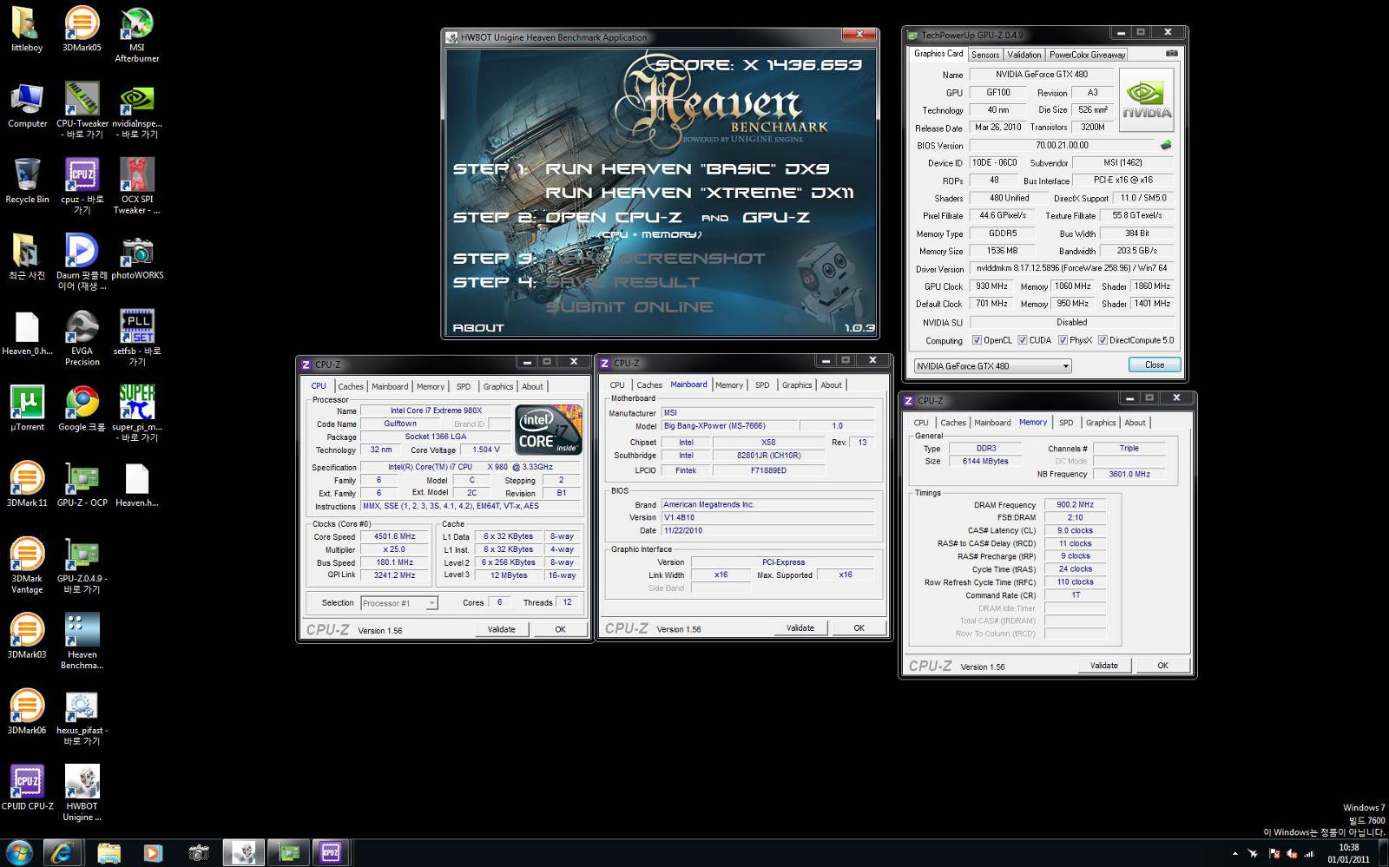The width and height of the screenshot is (1389, 867).
Task: Click the NVIDIA logo in GPU-Z
Action: (x=1147, y=100)
